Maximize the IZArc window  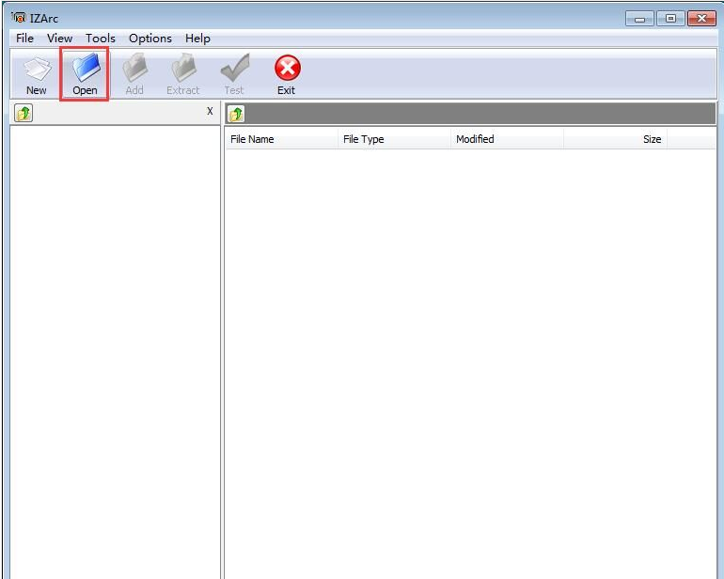click(670, 19)
